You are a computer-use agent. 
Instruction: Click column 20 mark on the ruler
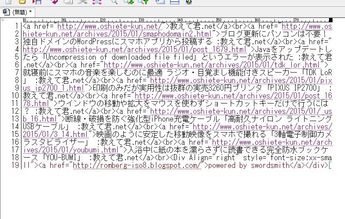[103, 20]
